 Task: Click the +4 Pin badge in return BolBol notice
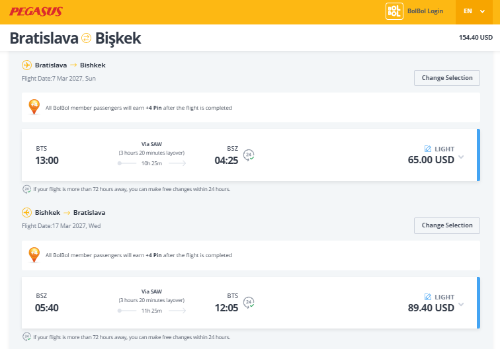[x=34, y=255]
